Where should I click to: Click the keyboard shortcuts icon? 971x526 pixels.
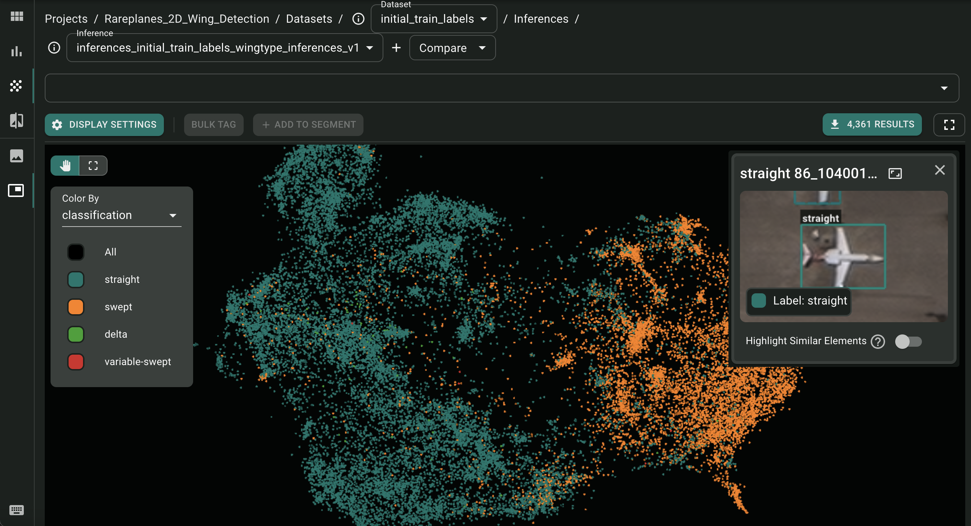tap(16, 510)
